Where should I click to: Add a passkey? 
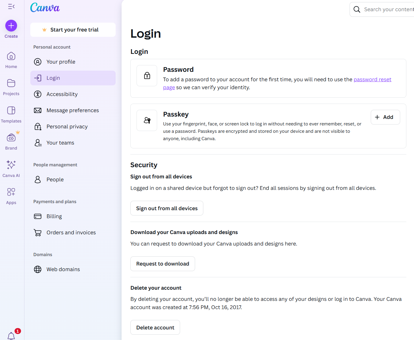[385, 117]
